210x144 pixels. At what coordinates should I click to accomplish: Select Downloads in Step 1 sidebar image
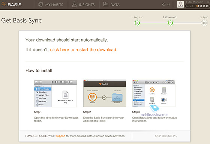tap(43, 89)
